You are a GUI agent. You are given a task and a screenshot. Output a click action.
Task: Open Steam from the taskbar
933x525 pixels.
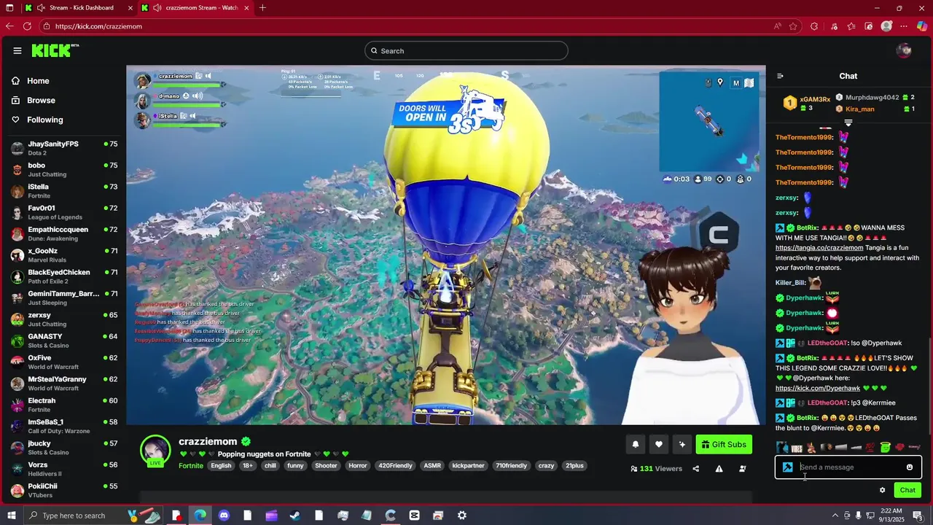[295, 516]
